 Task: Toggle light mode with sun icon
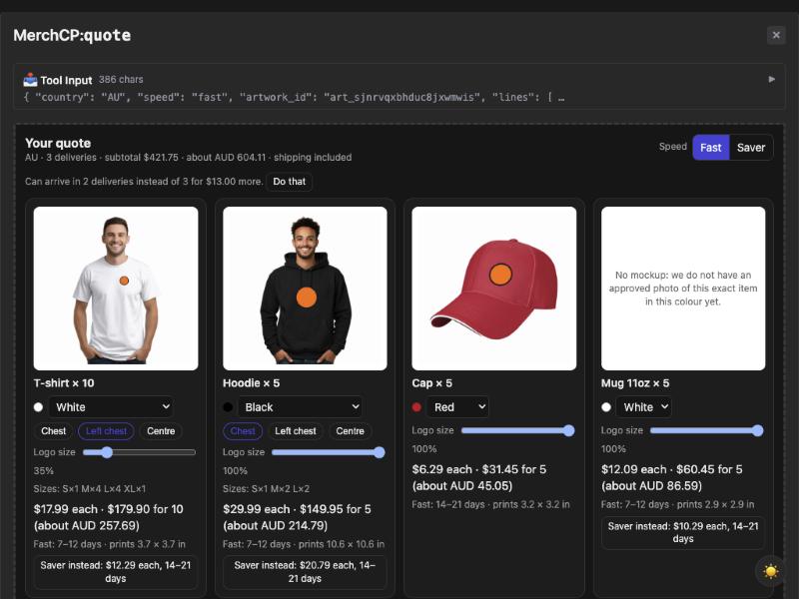[770, 571]
